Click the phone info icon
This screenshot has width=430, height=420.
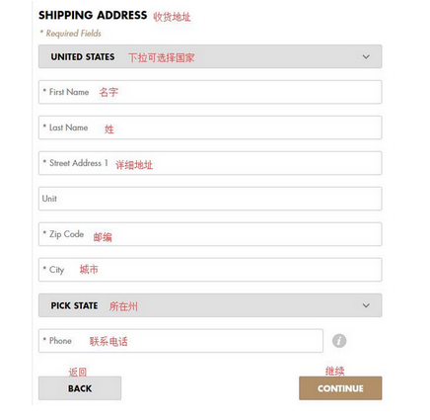339,341
